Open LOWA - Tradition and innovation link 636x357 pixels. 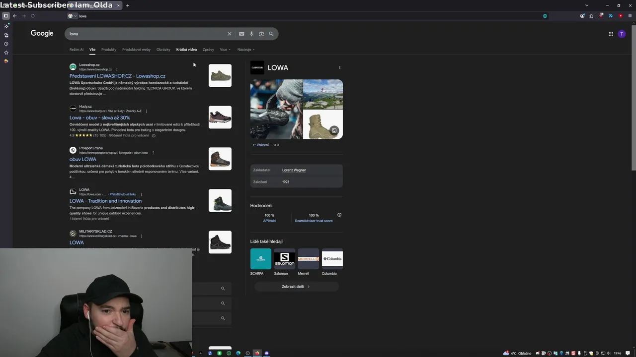105,201
